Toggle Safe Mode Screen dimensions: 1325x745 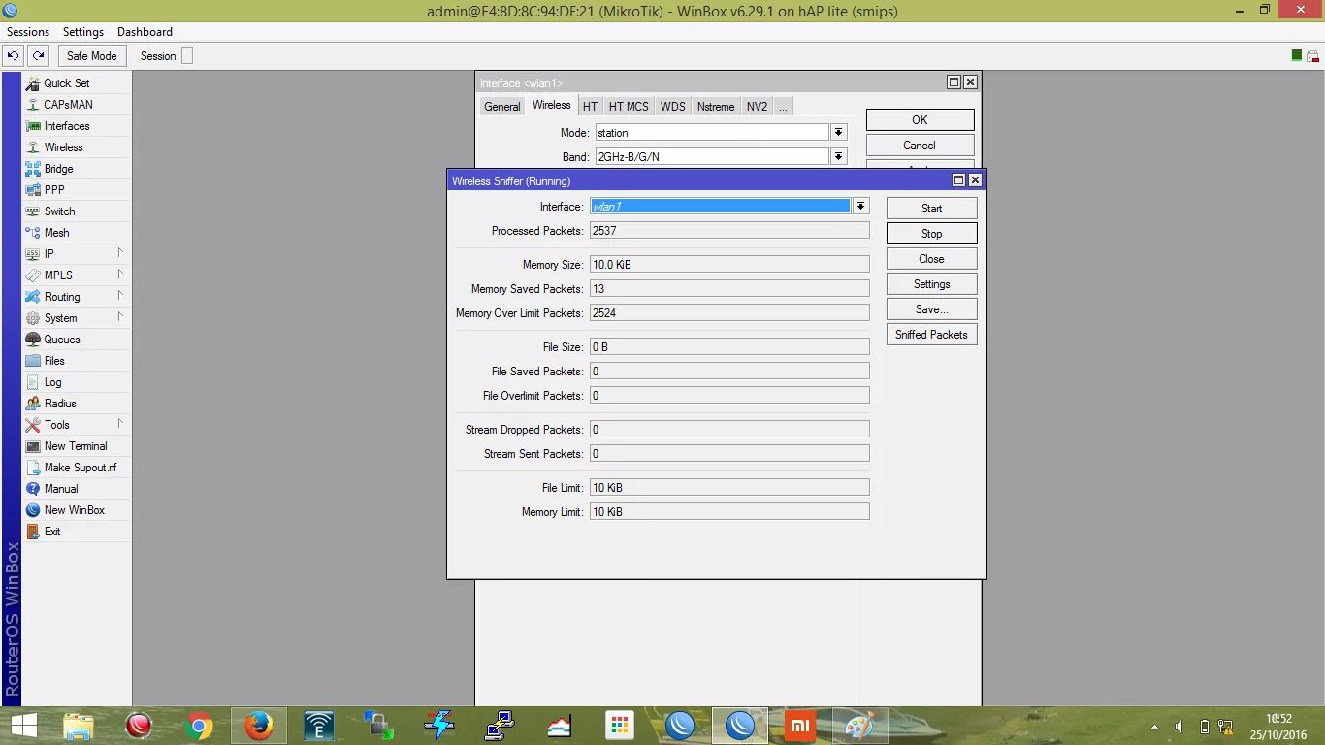pyautogui.click(x=91, y=56)
